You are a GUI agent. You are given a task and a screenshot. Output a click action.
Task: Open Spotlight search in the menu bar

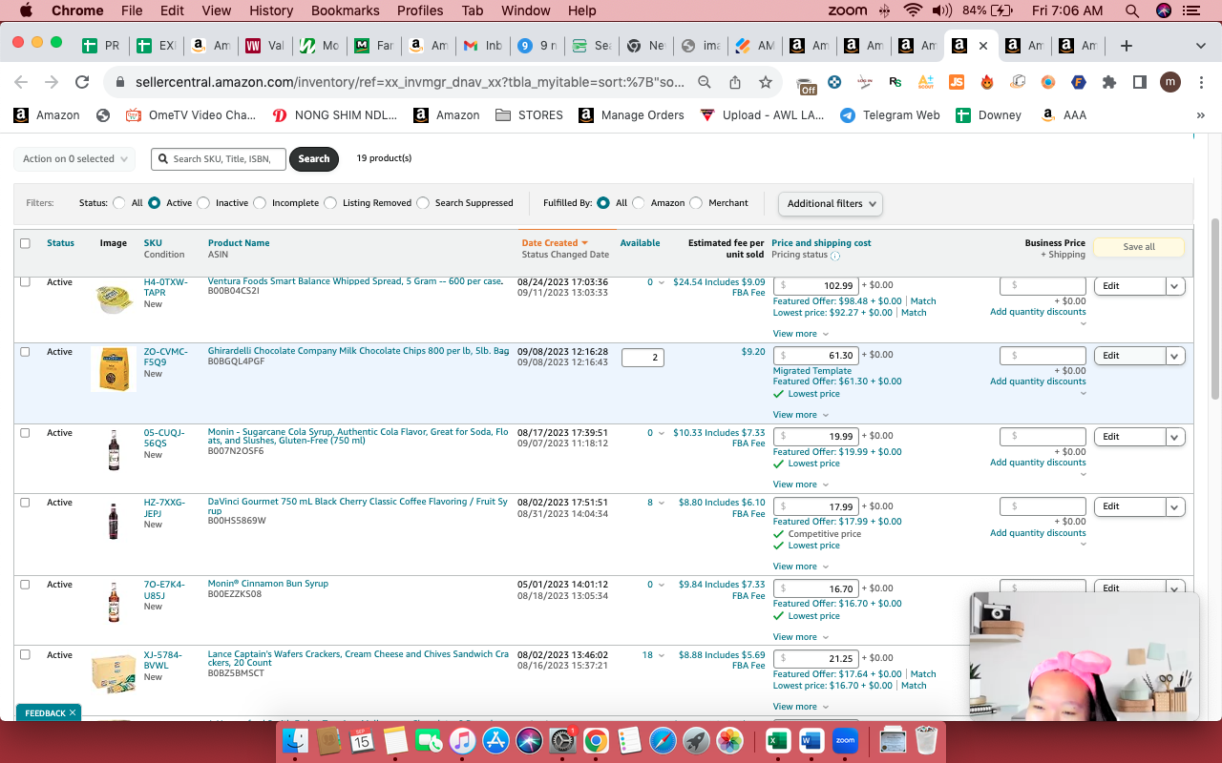1132,10
